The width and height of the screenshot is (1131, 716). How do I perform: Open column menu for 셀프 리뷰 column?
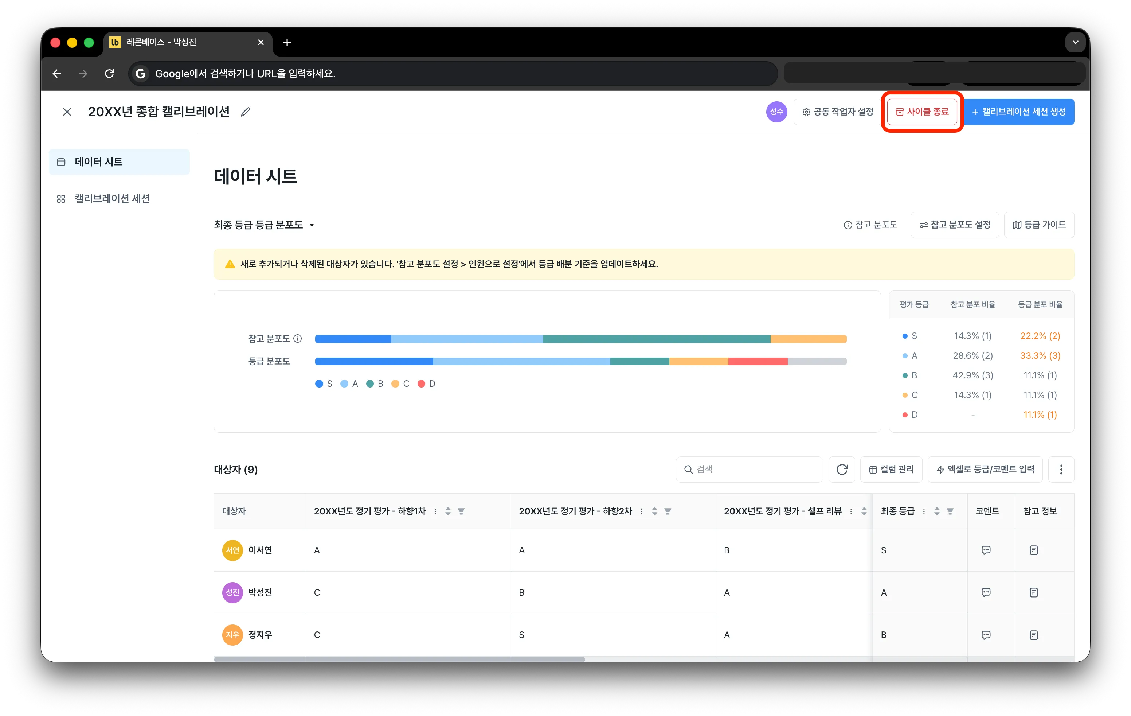pos(851,511)
